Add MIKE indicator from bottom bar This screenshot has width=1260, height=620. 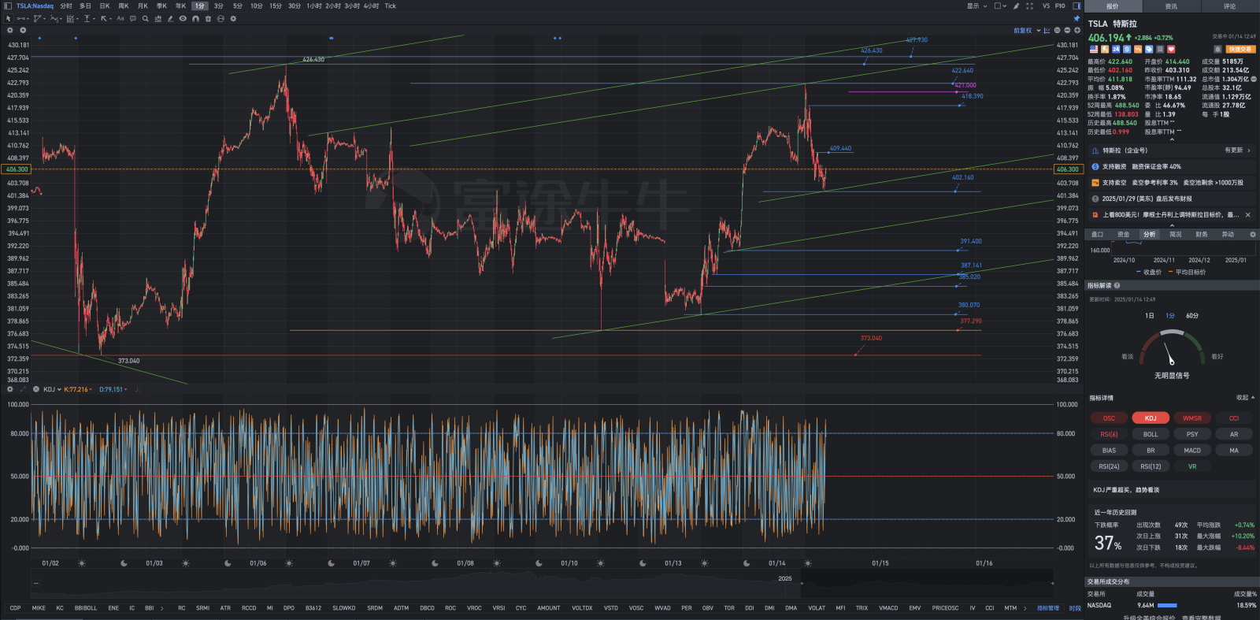pyautogui.click(x=39, y=608)
